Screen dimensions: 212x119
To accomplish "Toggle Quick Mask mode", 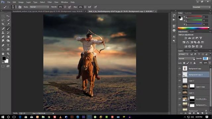I will click(x=3, y=66).
